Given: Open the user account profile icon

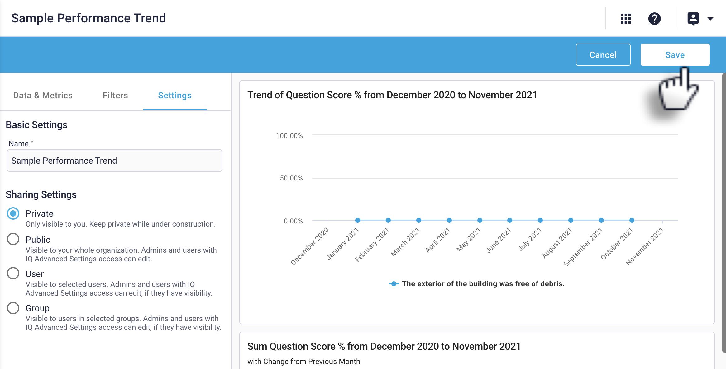Looking at the screenshot, I should 693,19.
